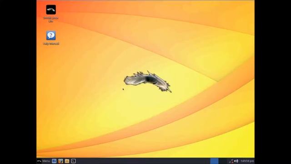
Task: Open the Menu button on the taskbar
Action: (x=44, y=161)
